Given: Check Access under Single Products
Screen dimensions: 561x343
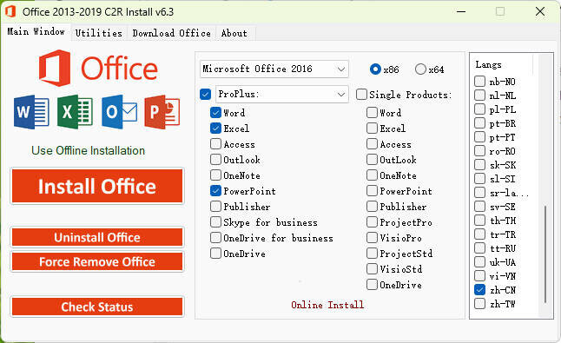Looking at the screenshot, I should click(372, 144).
